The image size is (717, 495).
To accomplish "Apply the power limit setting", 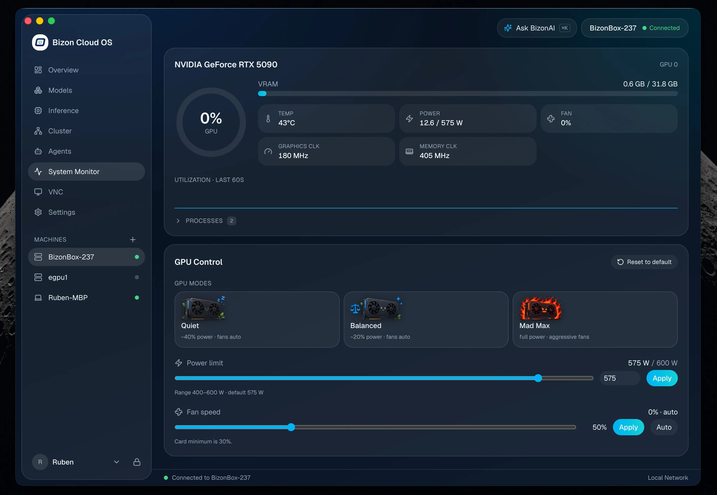I will [x=662, y=378].
